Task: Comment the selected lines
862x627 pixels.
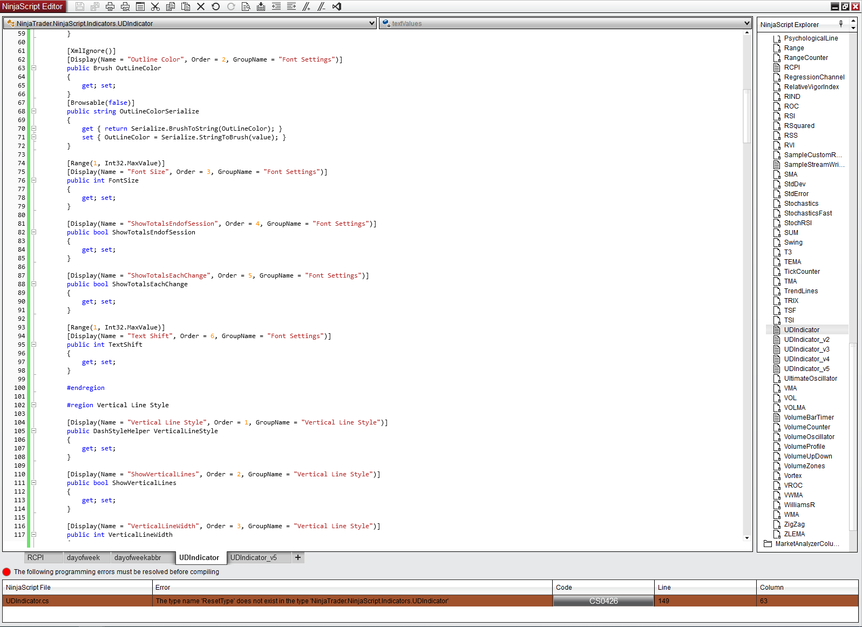Action: tap(307, 6)
